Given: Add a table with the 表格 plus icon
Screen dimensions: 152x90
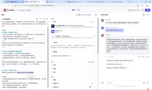Looking at the screenshot, I should pos(95,68).
